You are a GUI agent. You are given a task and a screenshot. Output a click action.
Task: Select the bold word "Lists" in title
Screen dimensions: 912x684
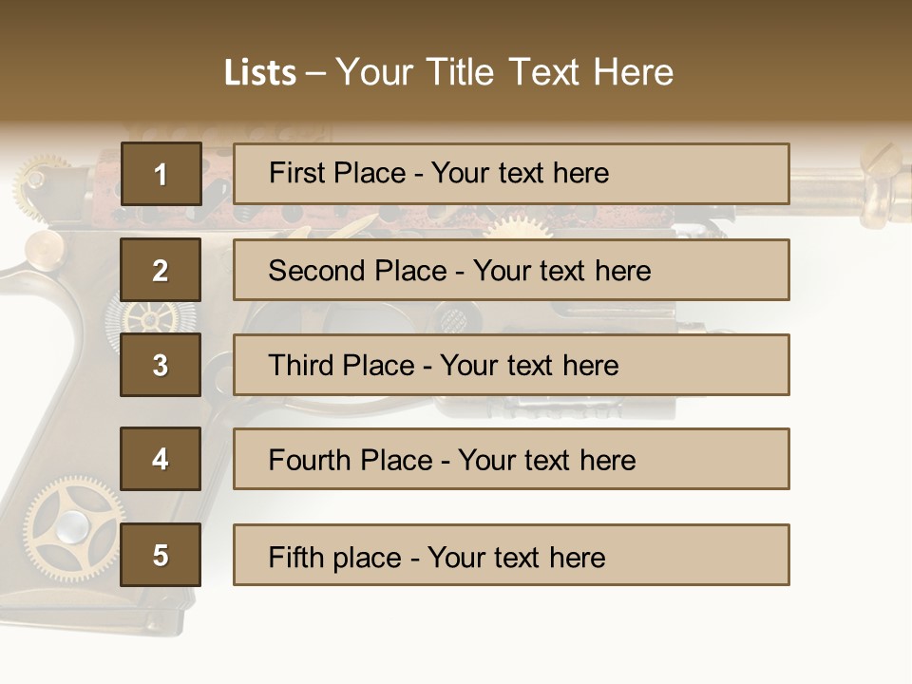coord(259,73)
